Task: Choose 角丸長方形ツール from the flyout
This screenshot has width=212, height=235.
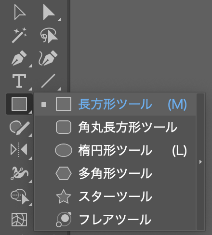Action: 115,127
